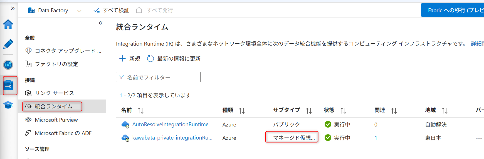
Task: Open AutoResolveIntegrationRuntime link
Action: click(x=170, y=124)
